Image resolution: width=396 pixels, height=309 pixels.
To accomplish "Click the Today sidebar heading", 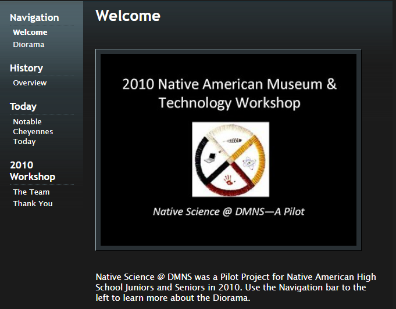I will [x=23, y=106].
